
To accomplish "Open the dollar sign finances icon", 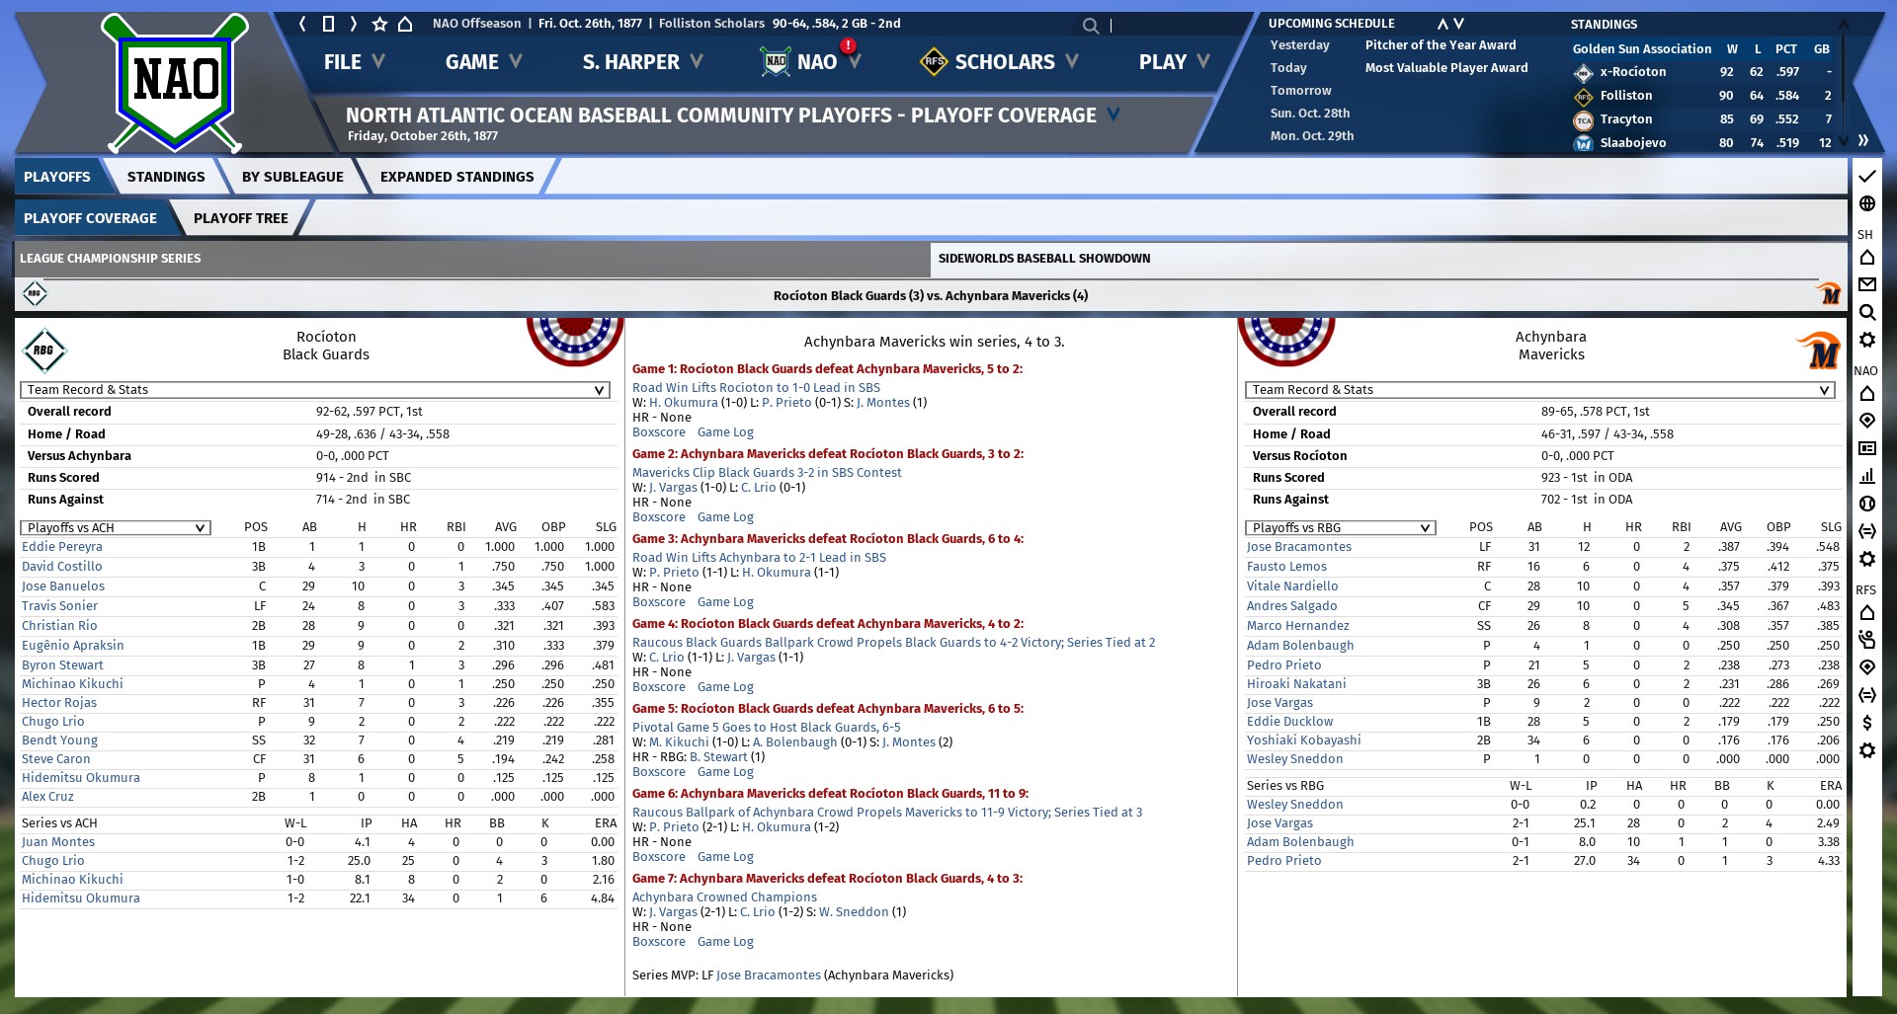I will [x=1866, y=723].
